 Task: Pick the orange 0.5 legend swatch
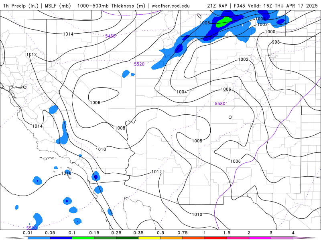click(x=172, y=238)
